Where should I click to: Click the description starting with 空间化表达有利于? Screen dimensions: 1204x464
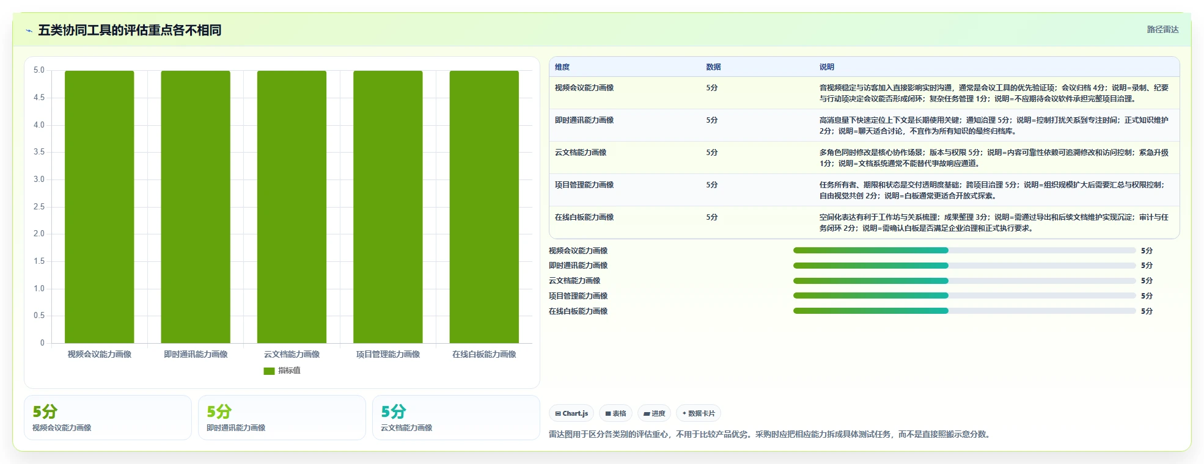[994, 223]
